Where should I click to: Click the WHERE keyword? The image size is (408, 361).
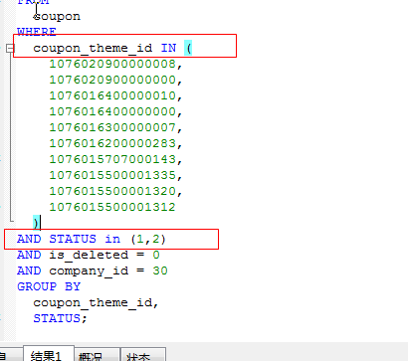(37, 32)
